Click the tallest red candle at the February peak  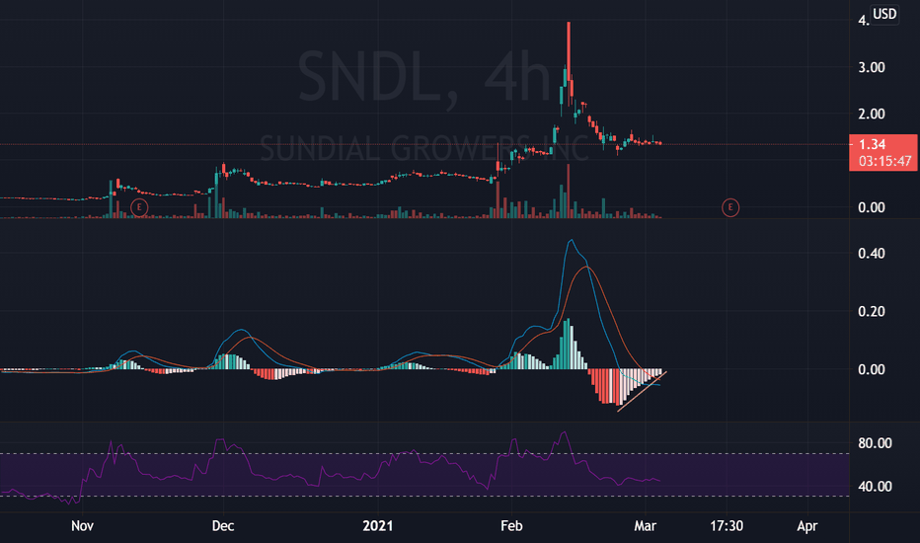coord(569,64)
